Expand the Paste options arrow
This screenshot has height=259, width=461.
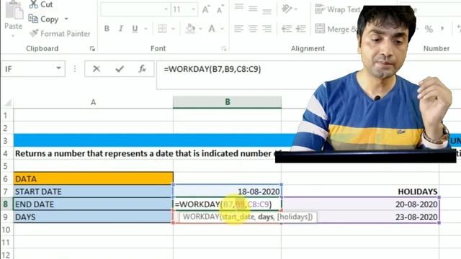tap(13, 36)
